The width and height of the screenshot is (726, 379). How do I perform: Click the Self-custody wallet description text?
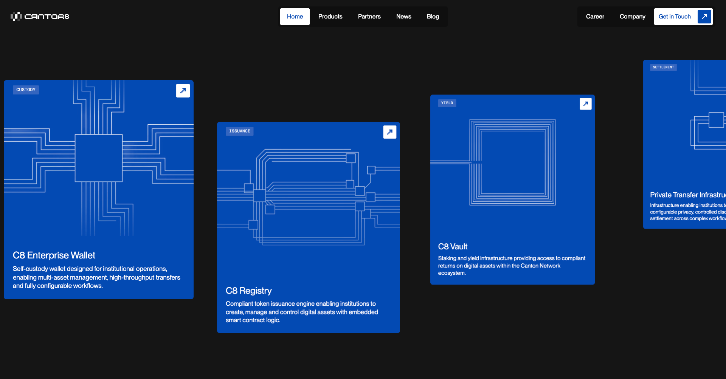click(96, 277)
